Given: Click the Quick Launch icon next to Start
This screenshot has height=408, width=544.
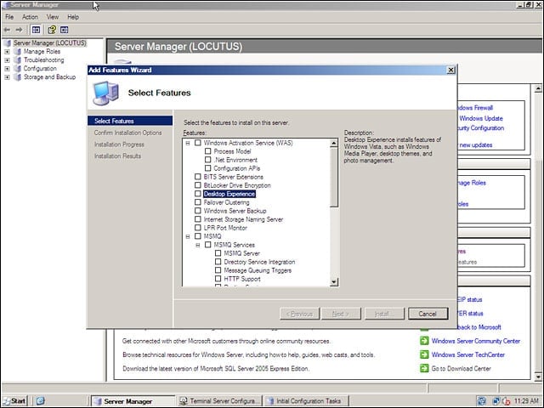Looking at the screenshot, I should coord(40,400).
